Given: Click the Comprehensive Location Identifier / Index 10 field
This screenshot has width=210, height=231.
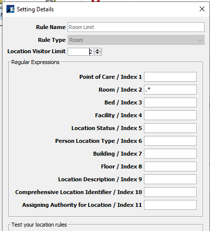Looking at the screenshot, I should (x=170, y=192).
